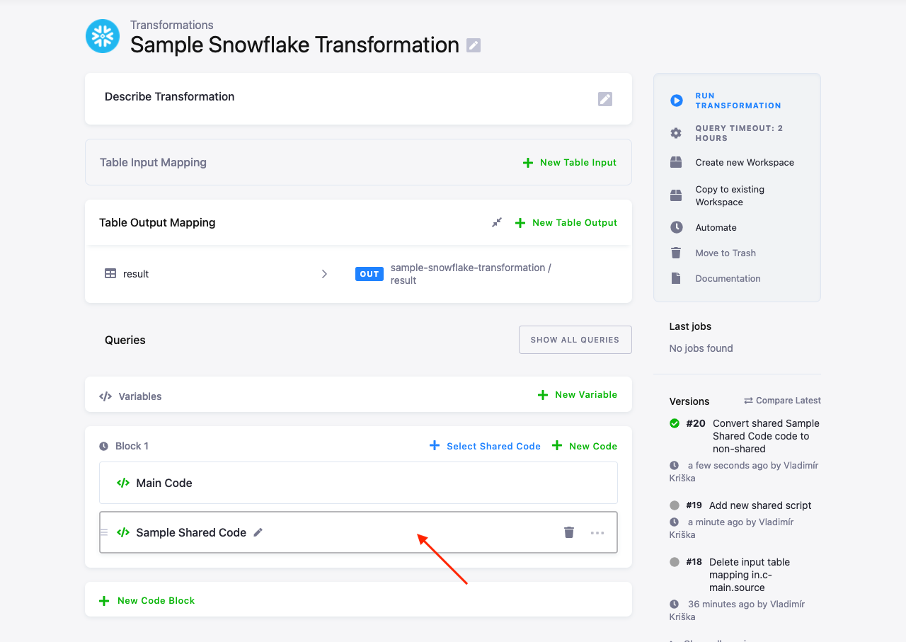Select Create new Workspace
This screenshot has width=906, height=642.
coord(745,162)
